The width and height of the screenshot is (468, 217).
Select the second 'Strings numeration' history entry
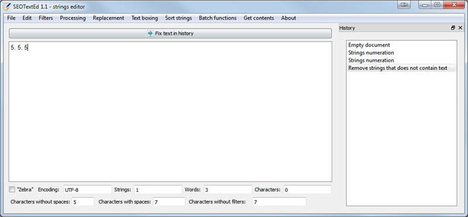(x=401, y=61)
